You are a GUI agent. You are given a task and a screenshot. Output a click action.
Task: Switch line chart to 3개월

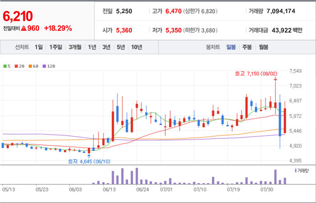pyautogui.click(x=75, y=47)
